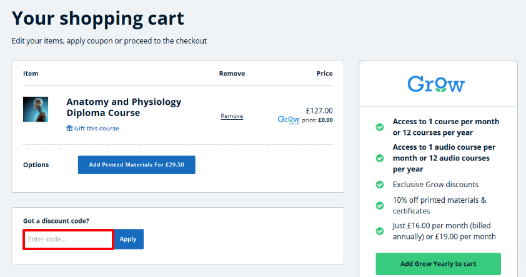Remove the course from the cart

coord(232,116)
